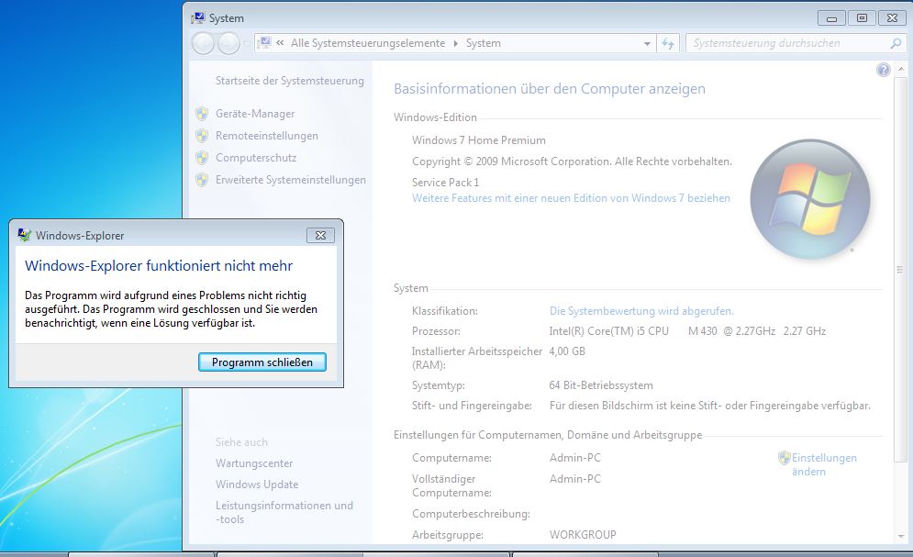Image resolution: width=913 pixels, height=557 pixels.
Task: Click the Admin-PC value beside Computername
Action: click(574, 458)
